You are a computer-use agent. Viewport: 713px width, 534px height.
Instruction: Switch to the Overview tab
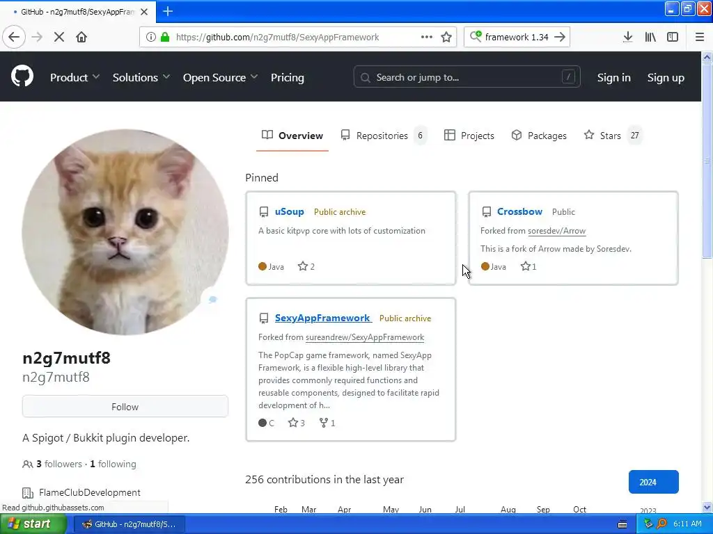click(292, 136)
